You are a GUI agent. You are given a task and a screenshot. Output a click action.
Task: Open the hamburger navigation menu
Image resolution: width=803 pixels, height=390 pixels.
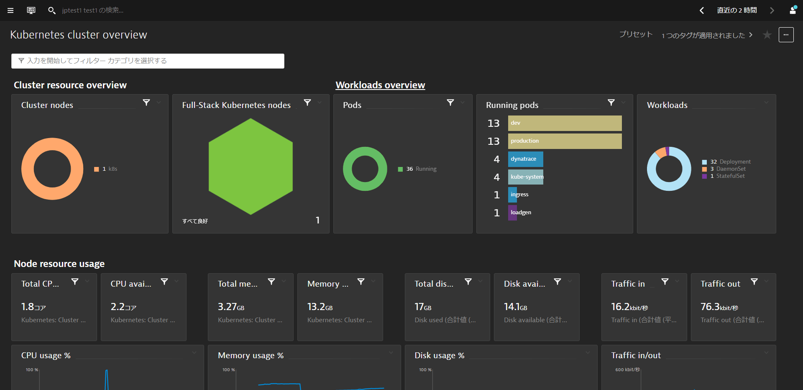tap(10, 10)
